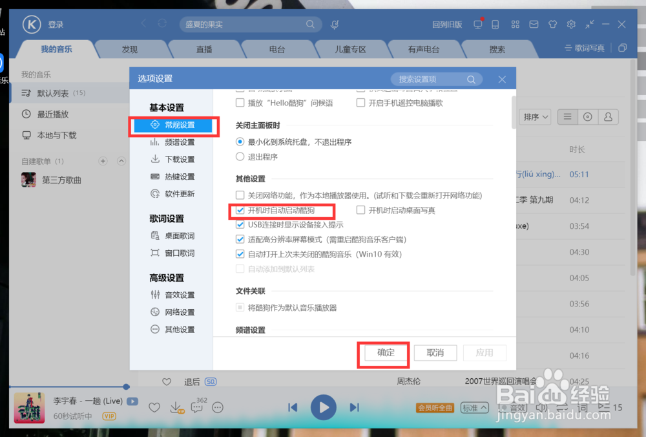
Task: Add a new playlist with plus icon
Action: tap(103, 161)
